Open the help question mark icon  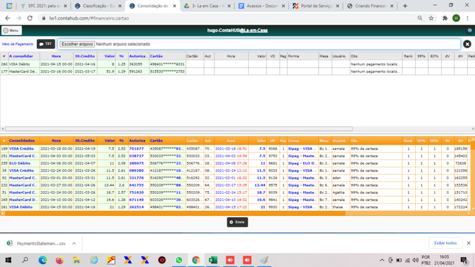470,30
